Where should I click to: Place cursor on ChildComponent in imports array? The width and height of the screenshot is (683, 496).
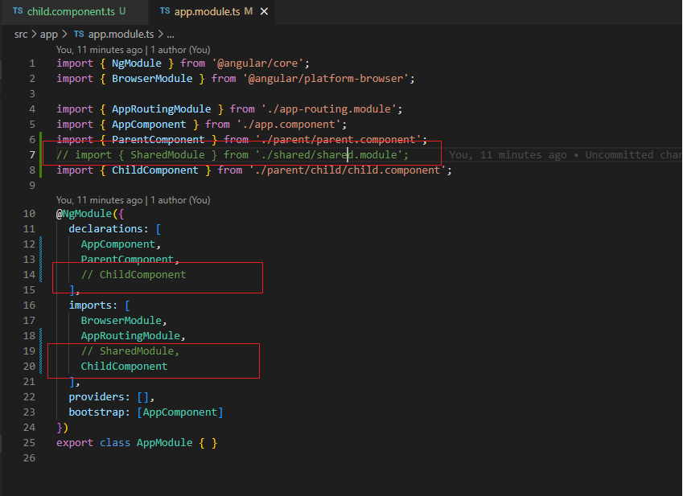coord(124,367)
